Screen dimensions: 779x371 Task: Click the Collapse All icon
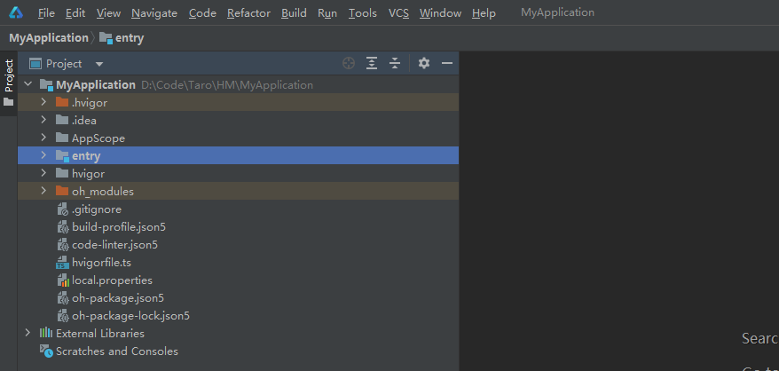[395, 63]
